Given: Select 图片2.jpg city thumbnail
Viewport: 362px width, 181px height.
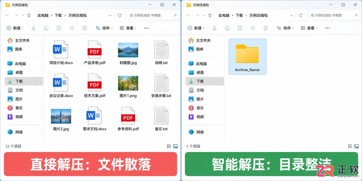Looking at the screenshot, I should tap(61, 116).
